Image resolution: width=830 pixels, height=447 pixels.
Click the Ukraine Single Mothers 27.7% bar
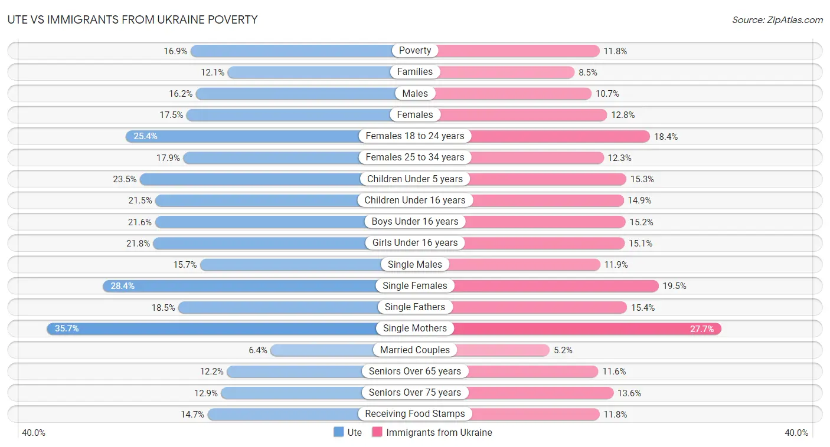pyautogui.click(x=590, y=328)
